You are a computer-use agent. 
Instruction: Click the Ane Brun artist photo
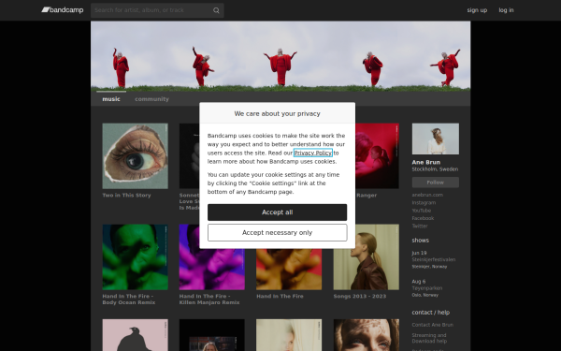coord(436,139)
